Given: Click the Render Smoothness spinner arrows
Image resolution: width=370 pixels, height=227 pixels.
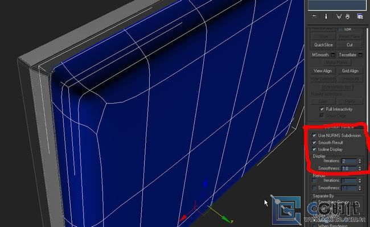Looking at the screenshot, I should tap(360, 188).
